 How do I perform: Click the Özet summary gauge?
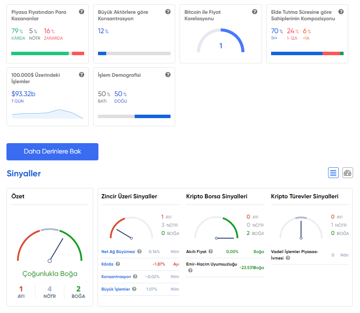click(50, 246)
